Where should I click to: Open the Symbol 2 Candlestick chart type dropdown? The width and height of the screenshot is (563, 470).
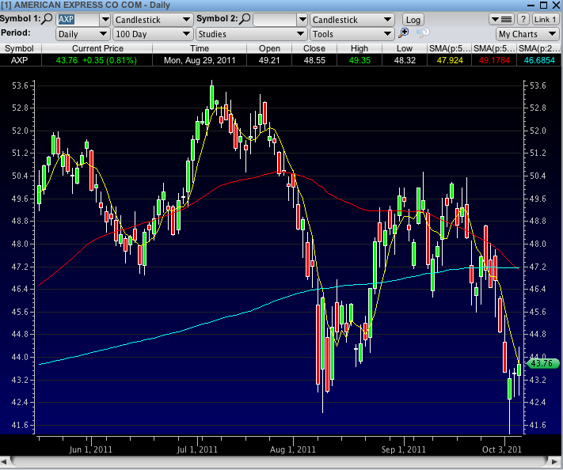[x=352, y=19]
